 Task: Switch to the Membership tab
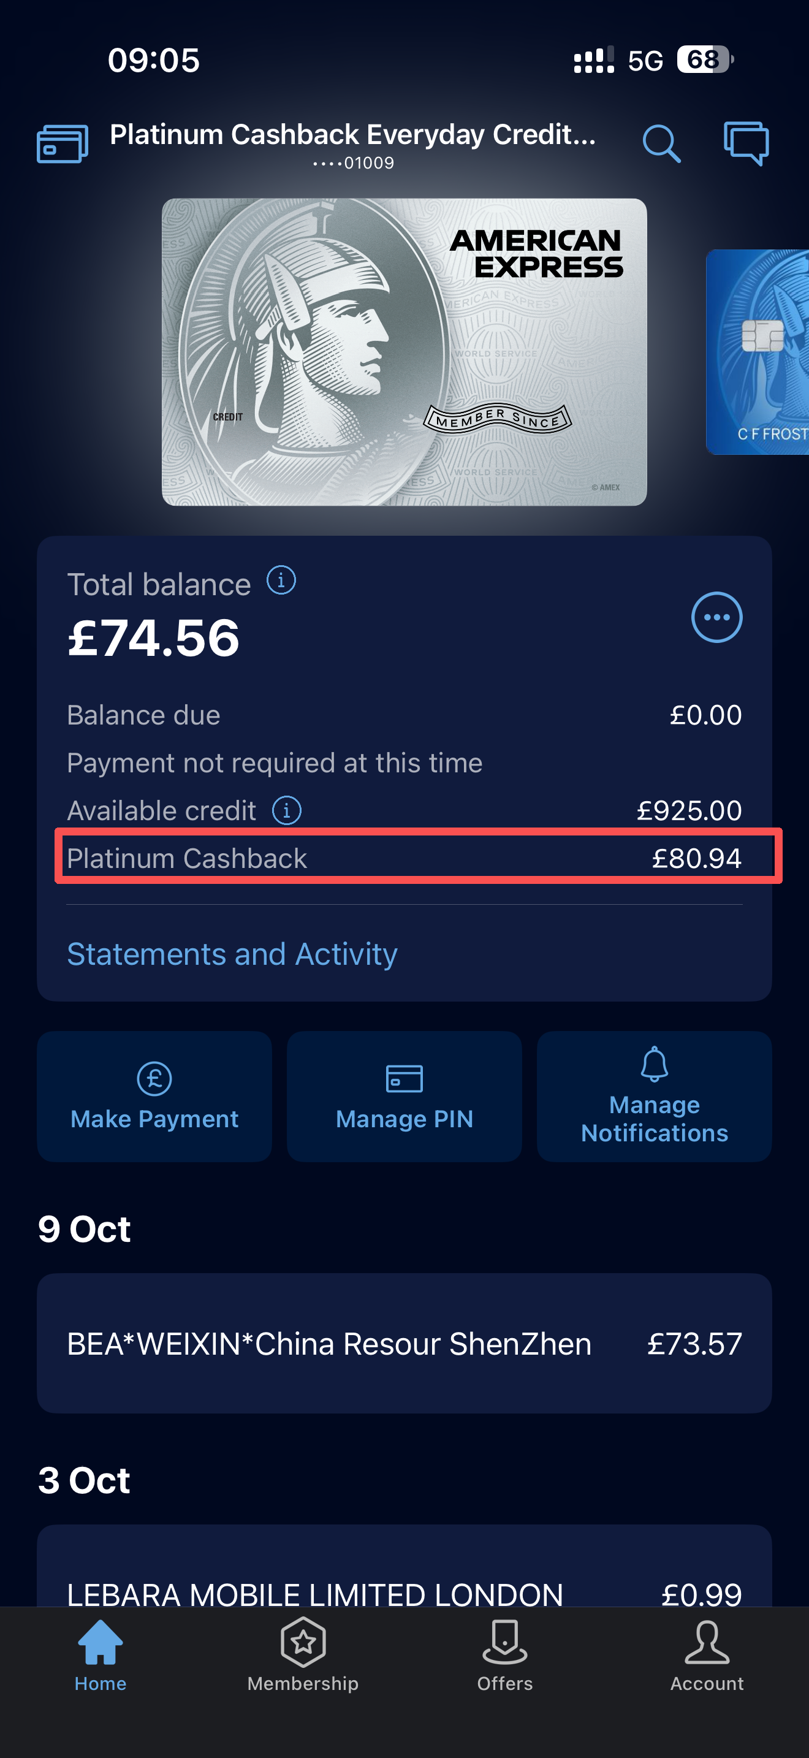[303, 1655]
